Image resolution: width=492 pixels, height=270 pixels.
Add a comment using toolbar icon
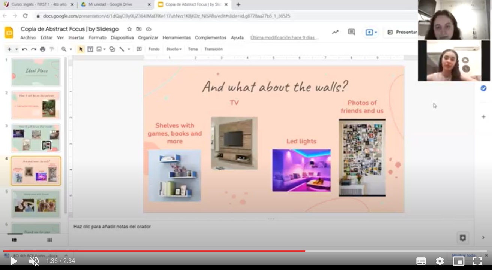tap(139, 49)
